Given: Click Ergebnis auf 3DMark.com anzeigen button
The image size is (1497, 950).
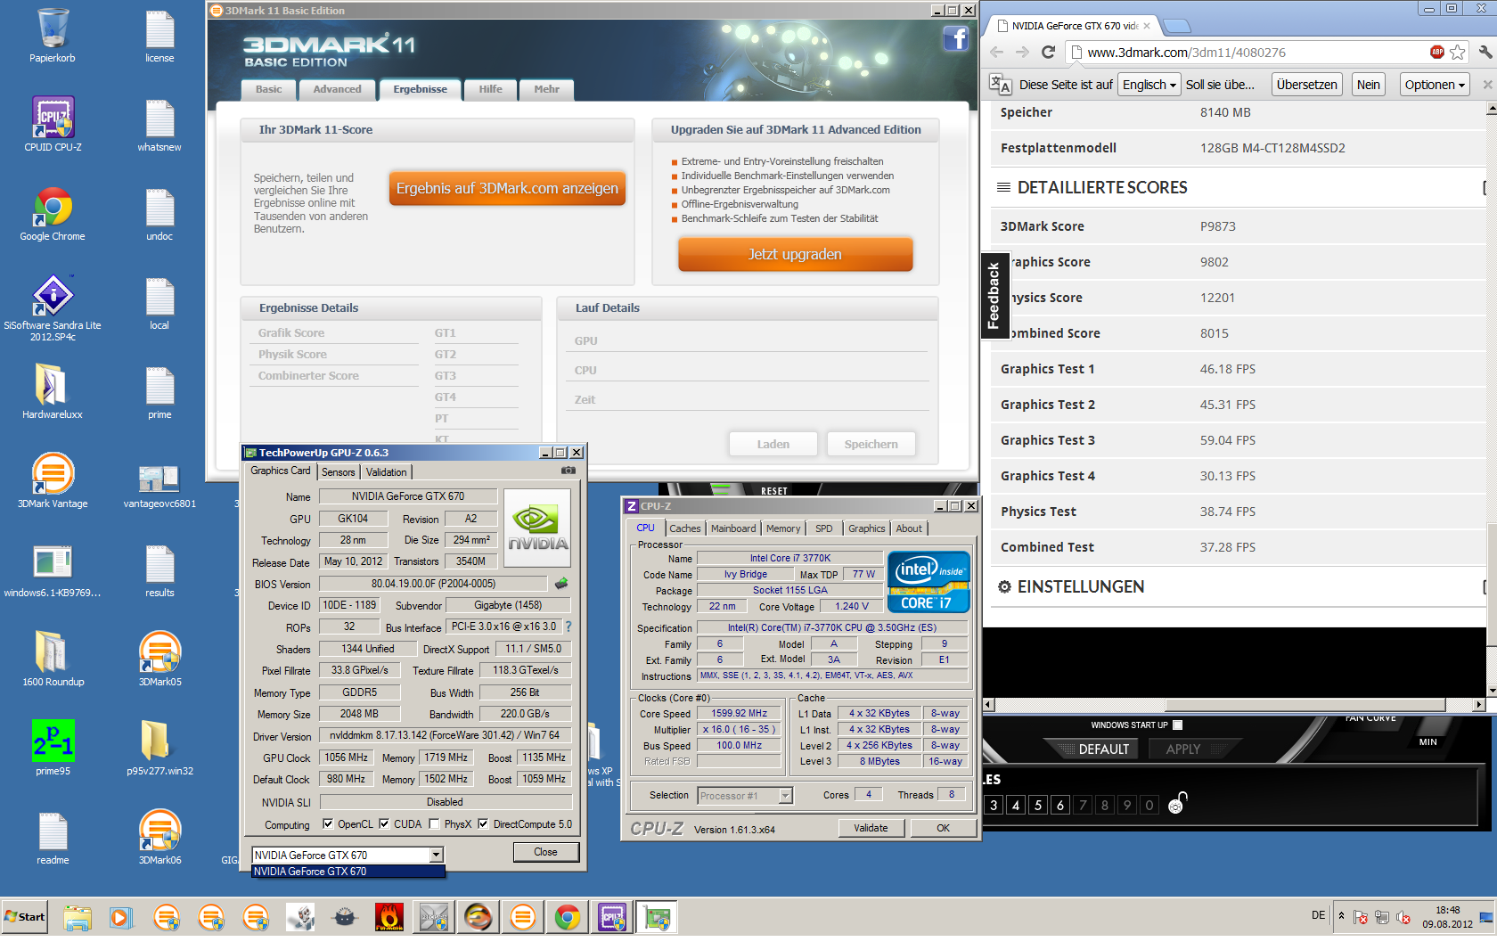Looking at the screenshot, I should pos(507,188).
